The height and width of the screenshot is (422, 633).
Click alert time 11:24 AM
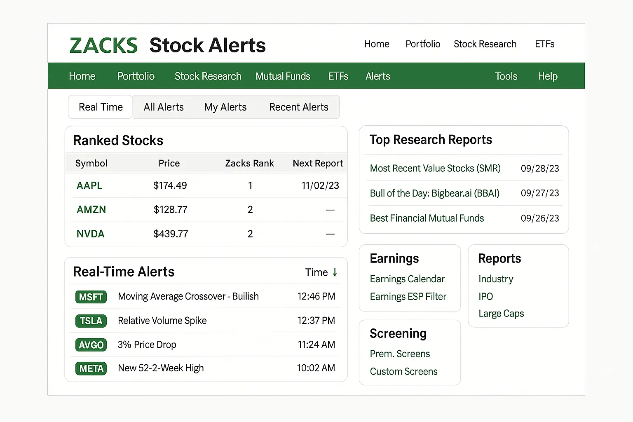[x=316, y=345]
